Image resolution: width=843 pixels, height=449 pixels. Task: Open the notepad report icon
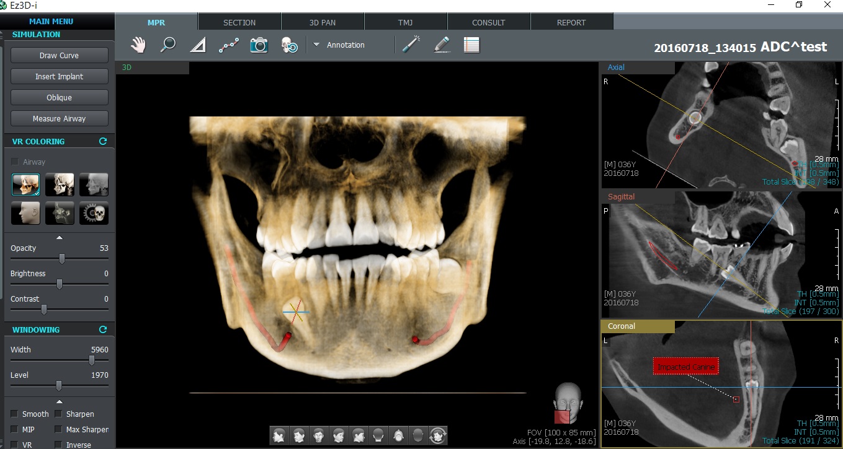click(471, 45)
